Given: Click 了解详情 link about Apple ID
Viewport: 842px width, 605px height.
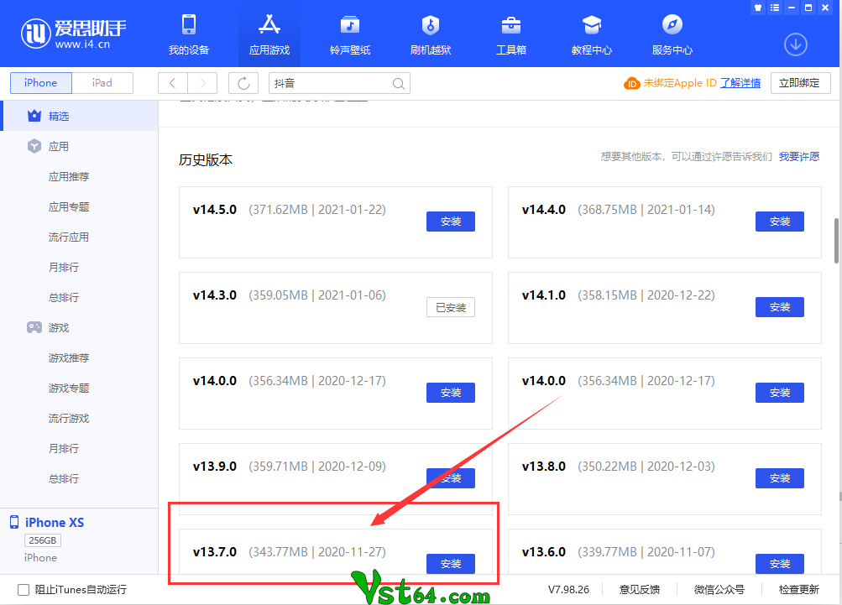Looking at the screenshot, I should (x=740, y=83).
